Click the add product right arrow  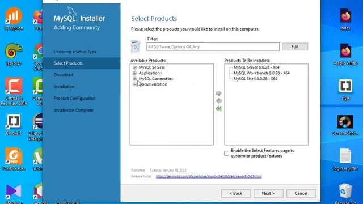click(x=218, y=93)
